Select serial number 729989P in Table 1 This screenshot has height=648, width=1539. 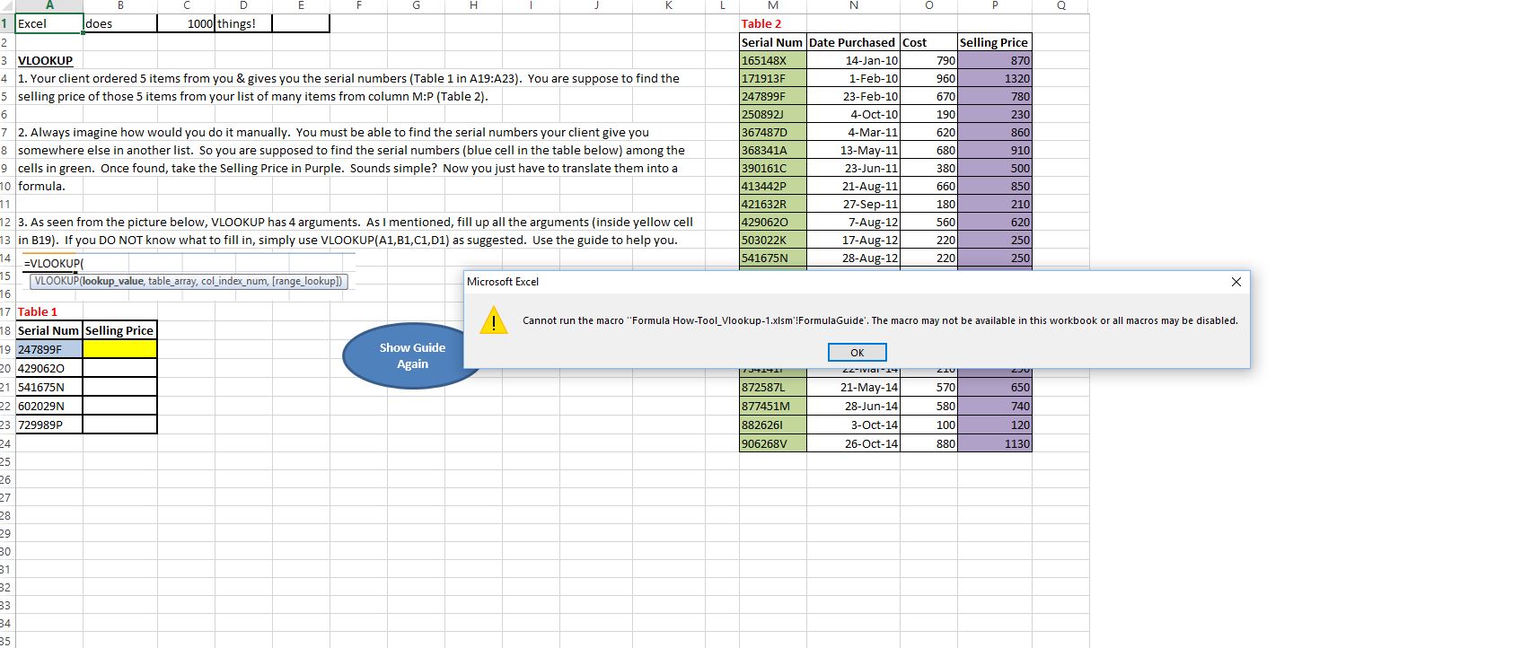tap(49, 425)
